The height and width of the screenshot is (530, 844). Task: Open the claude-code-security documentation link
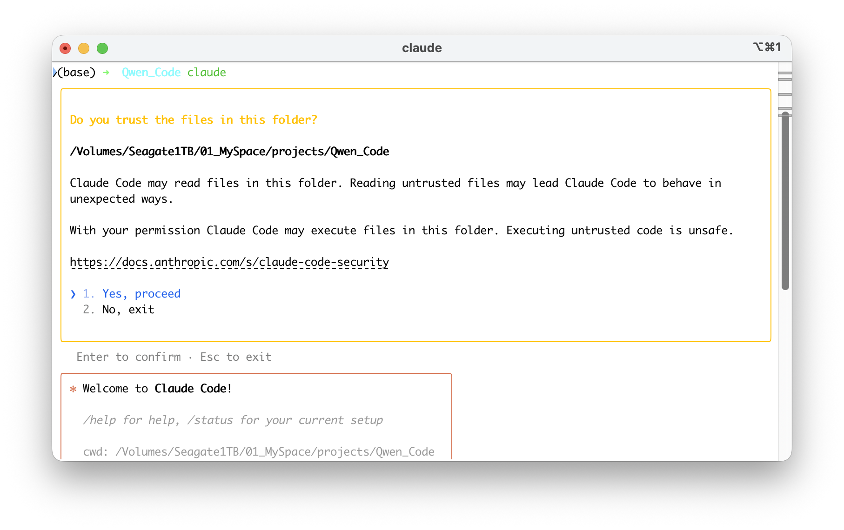(x=229, y=262)
